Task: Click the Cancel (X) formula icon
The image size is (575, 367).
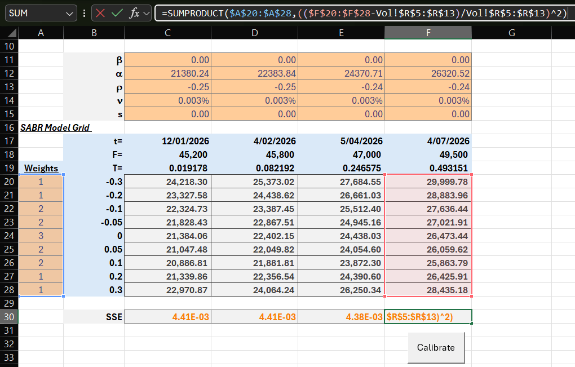Action: point(100,13)
